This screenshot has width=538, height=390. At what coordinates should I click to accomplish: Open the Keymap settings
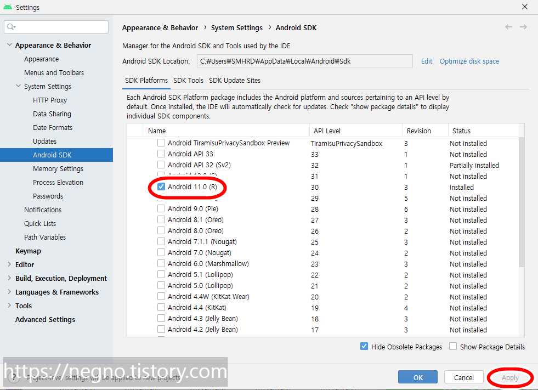point(28,251)
